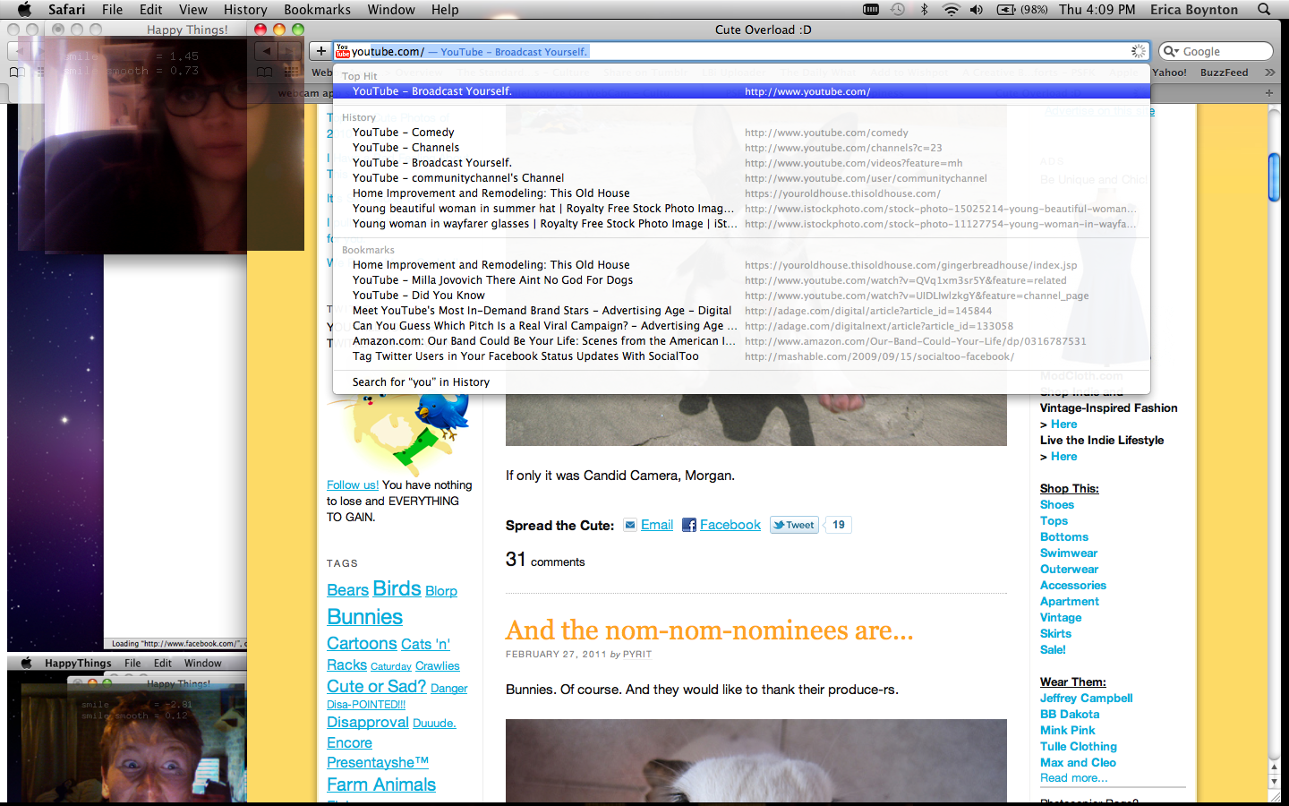Open the File menu in top menu bar
This screenshot has width=1289, height=806.
pos(112,9)
